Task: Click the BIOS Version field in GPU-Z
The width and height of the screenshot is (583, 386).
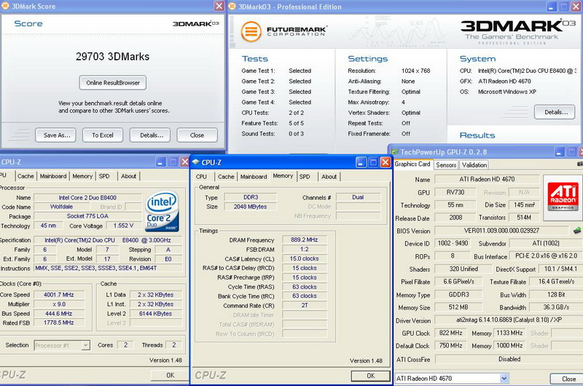Action: click(501, 230)
